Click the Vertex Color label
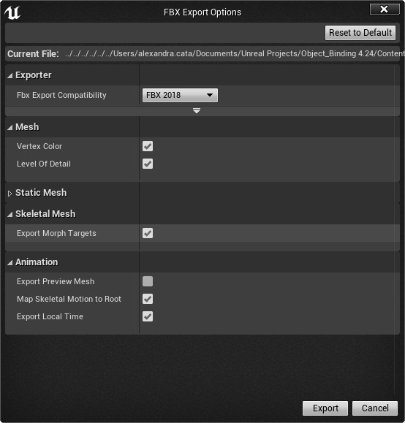Screen dimensions: 405x423 point(39,146)
